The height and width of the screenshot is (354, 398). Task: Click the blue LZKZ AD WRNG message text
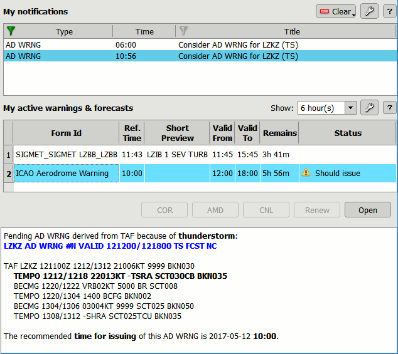pyautogui.click(x=110, y=246)
